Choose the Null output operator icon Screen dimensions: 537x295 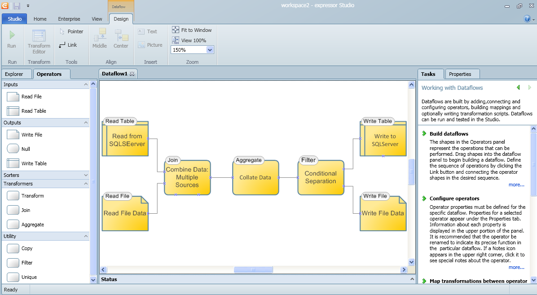[x=13, y=149]
